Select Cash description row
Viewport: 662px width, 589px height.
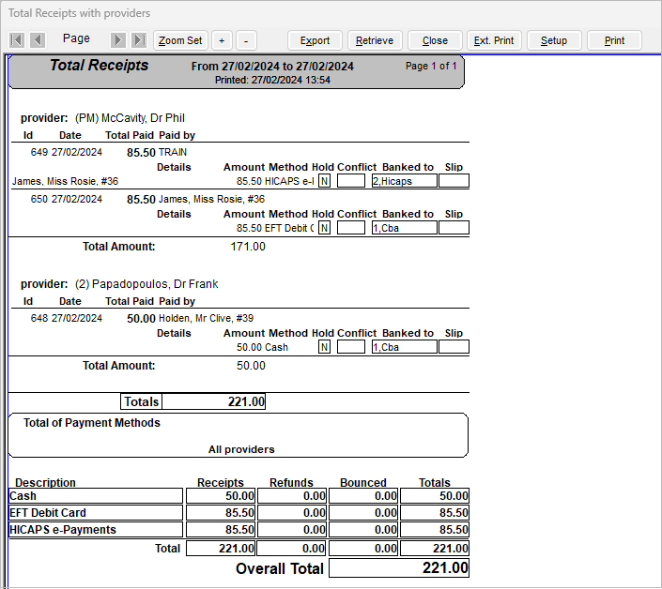point(96,496)
